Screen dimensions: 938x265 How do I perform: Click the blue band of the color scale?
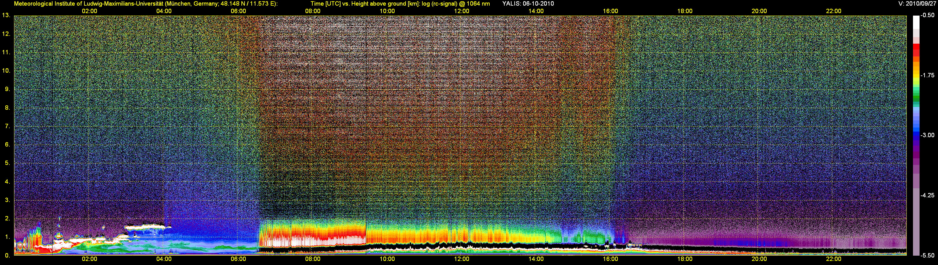pyautogui.click(x=916, y=132)
